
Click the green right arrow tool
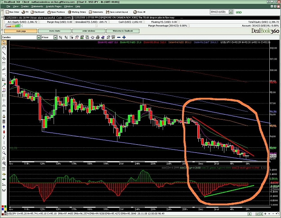4,179
